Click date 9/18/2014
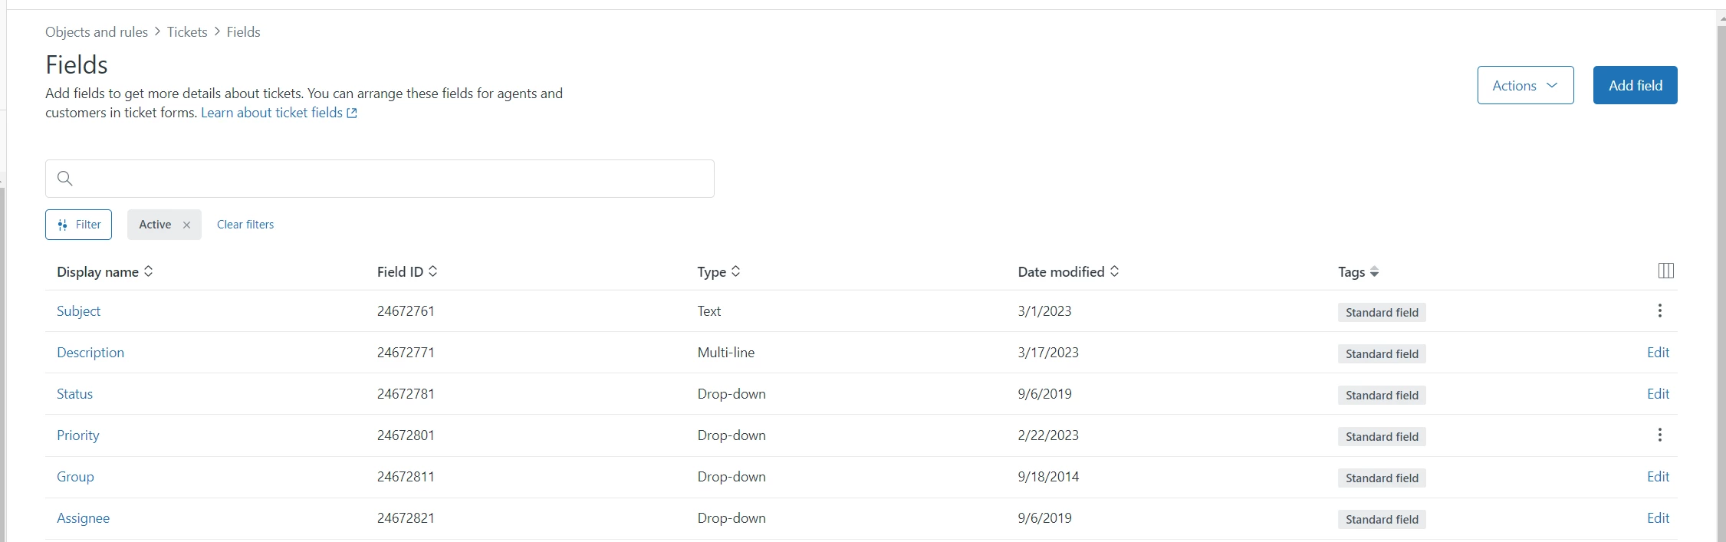Viewport: 1726px width, 542px height. point(1048,477)
